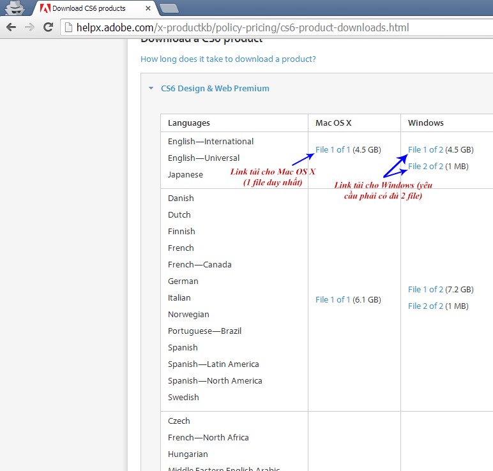Screen dimensions: 493x471
Task: Select the Spanish language entry
Action: coord(183,348)
